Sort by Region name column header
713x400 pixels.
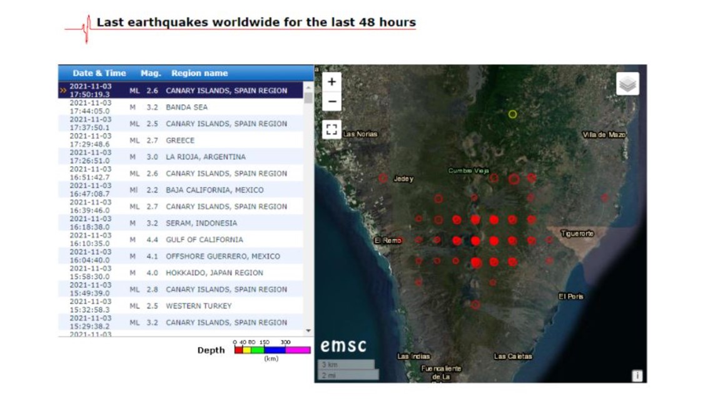tap(199, 73)
